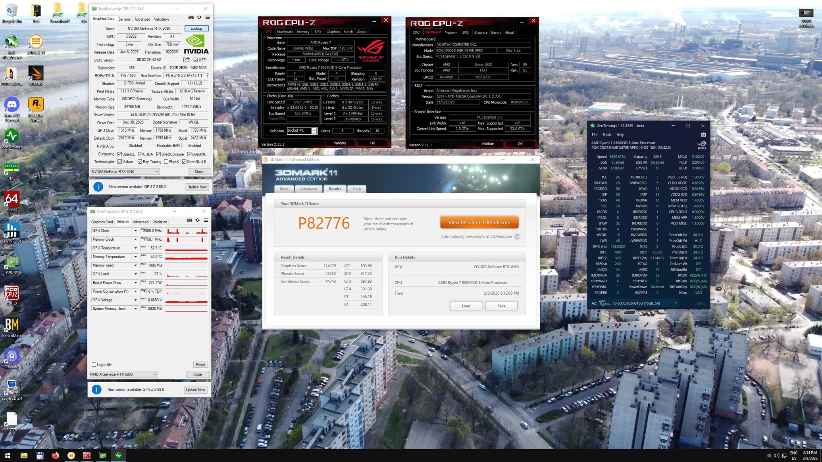Click ZenTimings camera screenshot icon
The width and height of the screenshot is (822, 462).
coord(703,135)
